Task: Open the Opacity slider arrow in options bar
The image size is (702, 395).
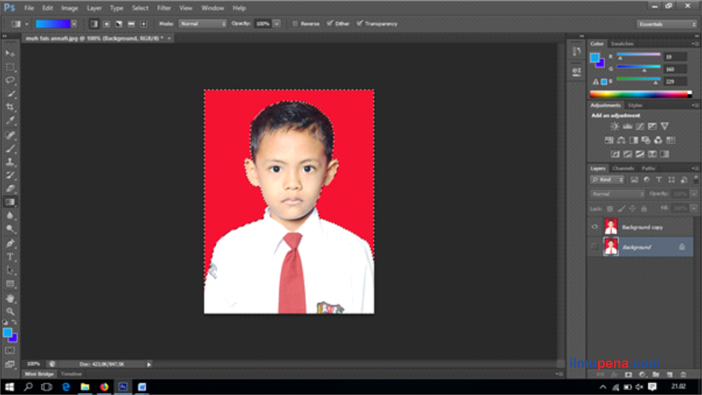Action: point(277,24)
